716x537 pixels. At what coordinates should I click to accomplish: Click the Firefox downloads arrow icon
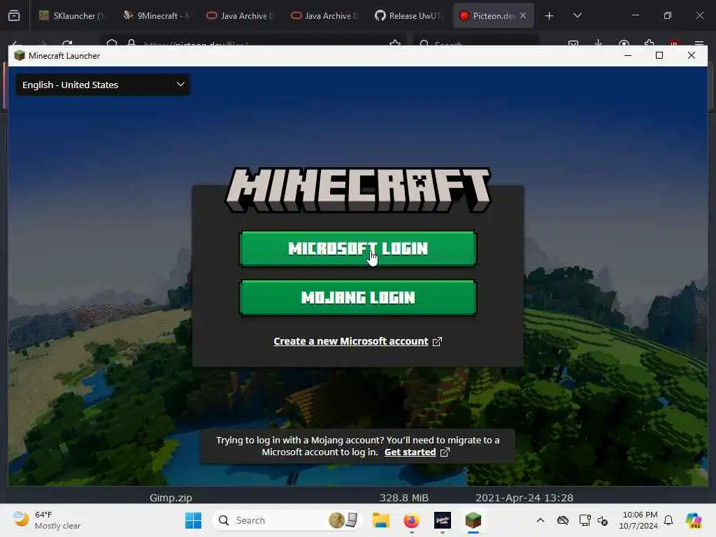coord(599,43)
